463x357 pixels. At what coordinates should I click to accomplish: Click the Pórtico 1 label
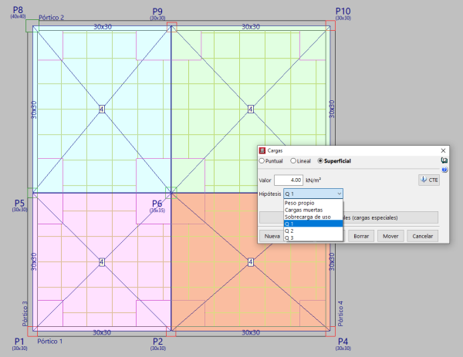click(50, 342)
